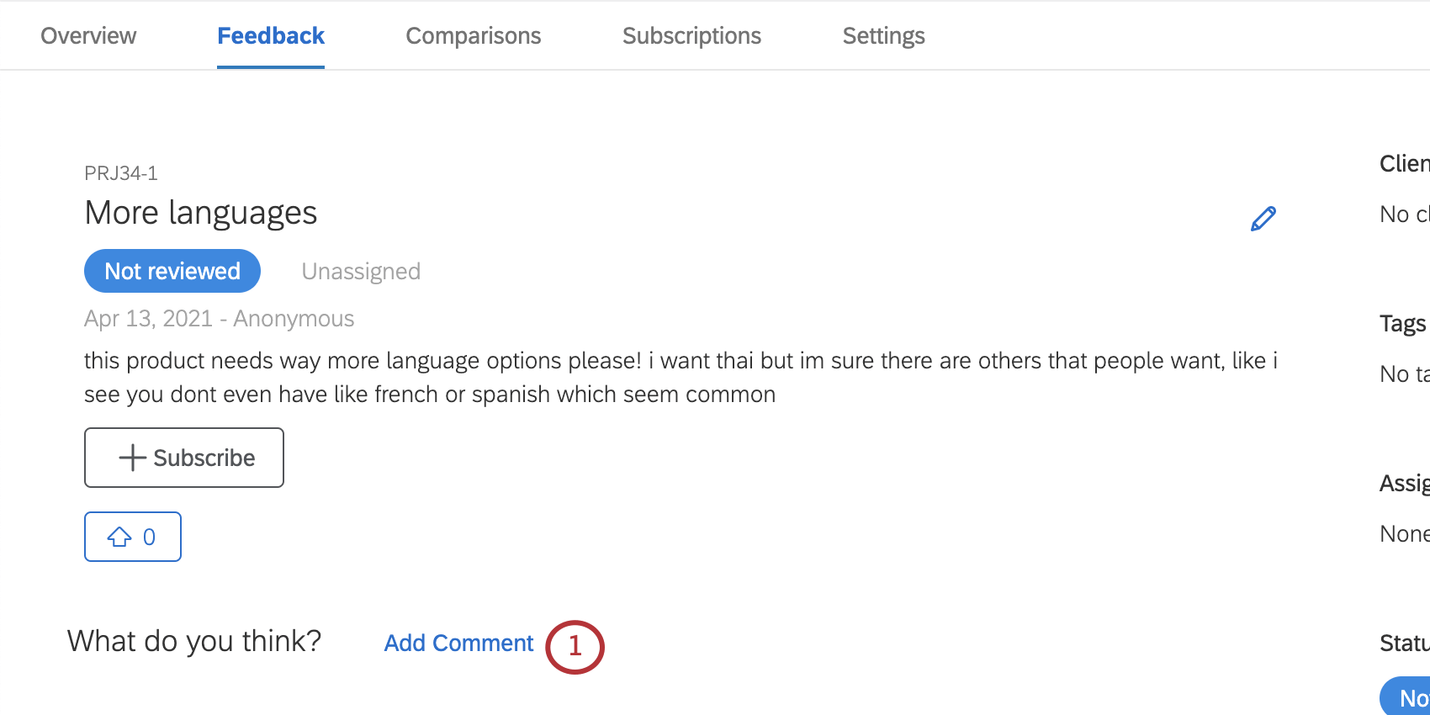The height and width of the screenshot is (715, 1430).
Task: Click the upvote arrow icon
Action: [119, 536]
